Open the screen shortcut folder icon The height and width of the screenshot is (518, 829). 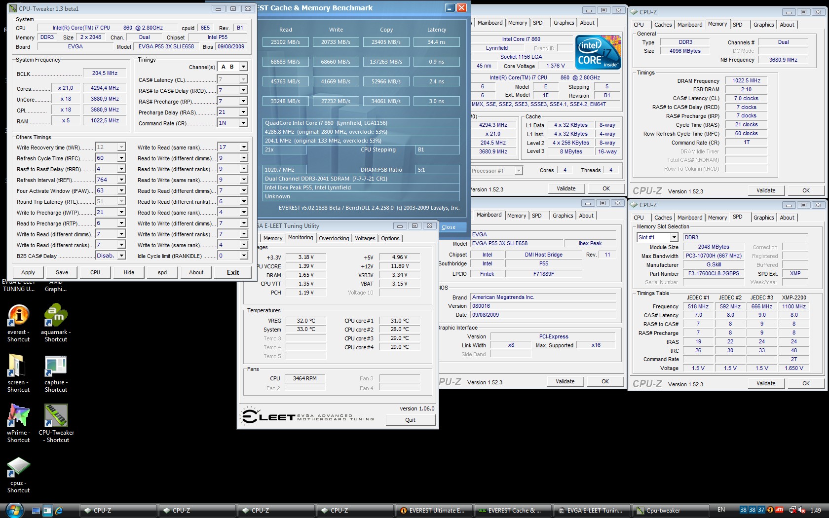click(x=18, y=366)
